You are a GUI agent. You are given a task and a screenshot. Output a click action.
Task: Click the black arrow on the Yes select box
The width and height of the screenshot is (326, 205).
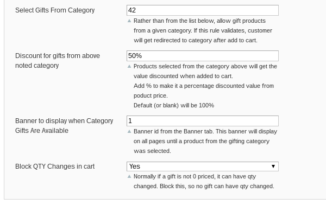coord(273,166)
